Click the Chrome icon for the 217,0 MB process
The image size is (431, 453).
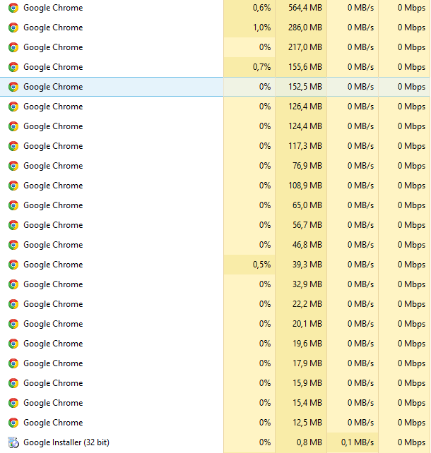point(13,47)
